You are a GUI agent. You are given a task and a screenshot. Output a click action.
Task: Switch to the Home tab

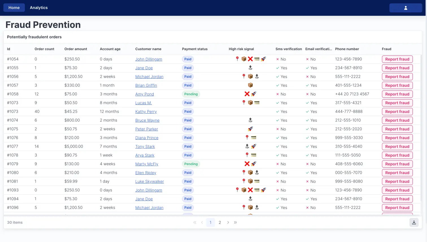click(14, 8)
